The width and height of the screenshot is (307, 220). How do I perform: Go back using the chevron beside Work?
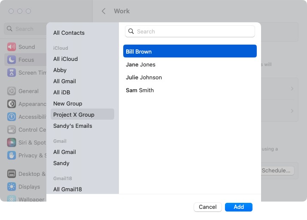[x=103, y=11]
